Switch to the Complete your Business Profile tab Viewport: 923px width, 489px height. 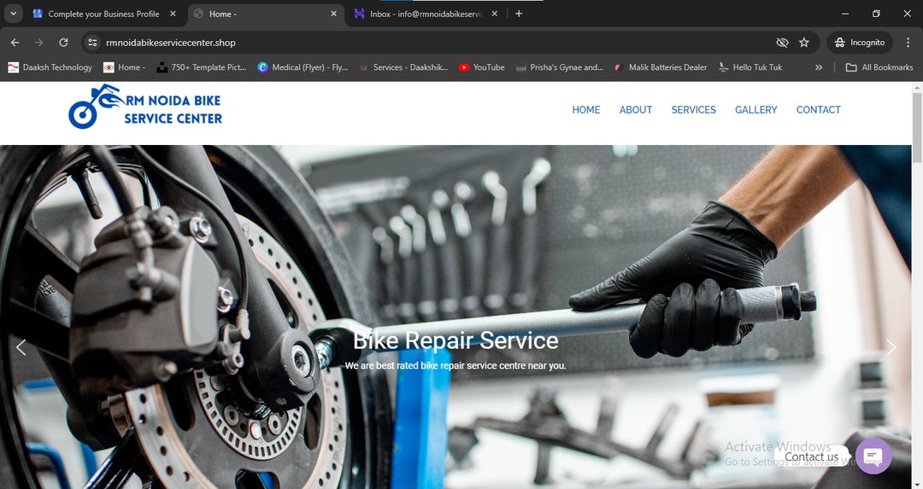pos(103,14)
